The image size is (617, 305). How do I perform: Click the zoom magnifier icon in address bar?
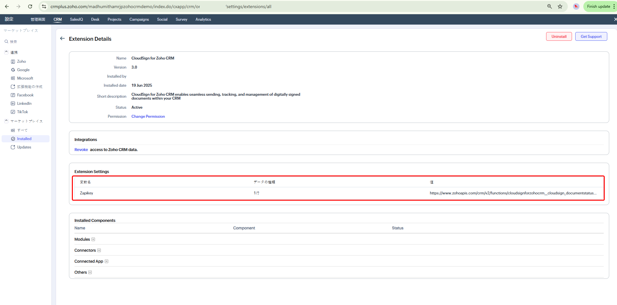549,6
